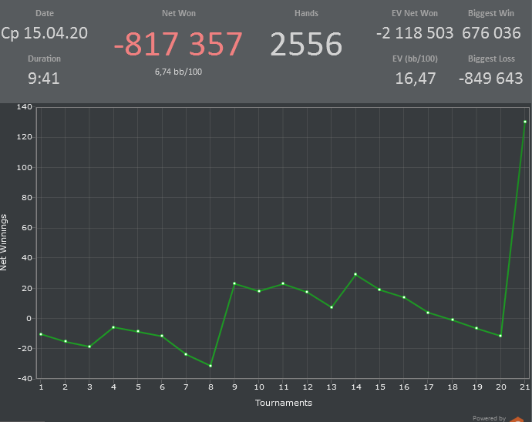532x422 pixels.
Task: Click the Biggest Win heading label
Action: [491, 13]
